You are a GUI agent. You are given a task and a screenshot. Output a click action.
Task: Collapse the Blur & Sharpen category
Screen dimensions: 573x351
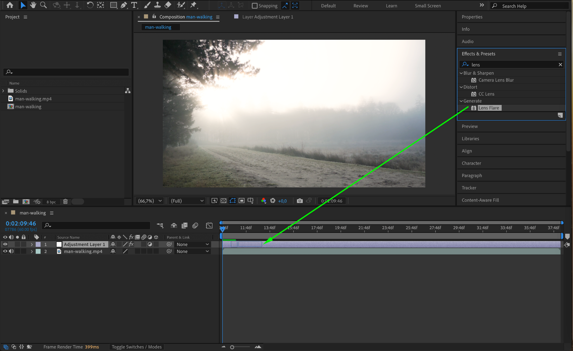point(461,73)
